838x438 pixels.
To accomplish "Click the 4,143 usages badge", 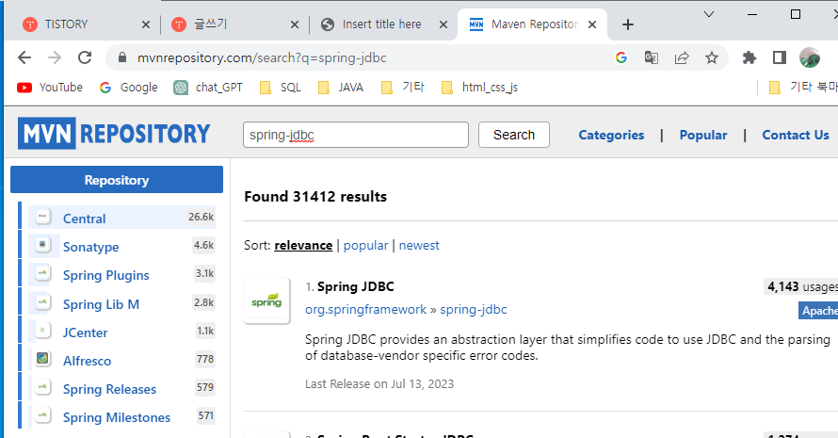I will click(x=800, y=286).
